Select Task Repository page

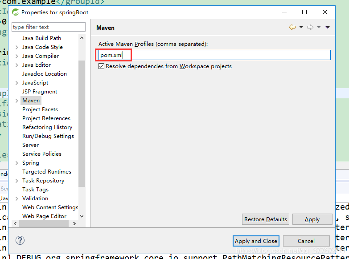(x=43, y=180)
